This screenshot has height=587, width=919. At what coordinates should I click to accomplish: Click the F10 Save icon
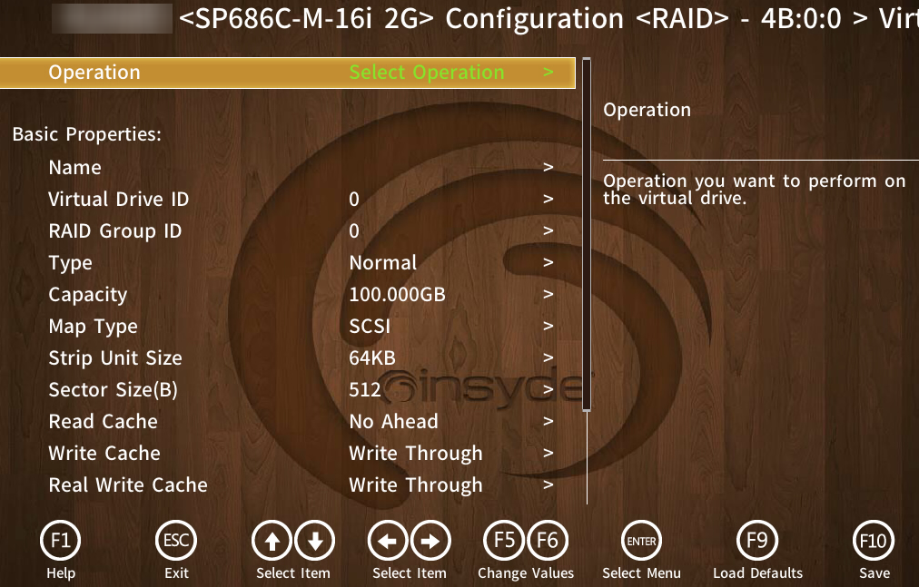[874, 540]
